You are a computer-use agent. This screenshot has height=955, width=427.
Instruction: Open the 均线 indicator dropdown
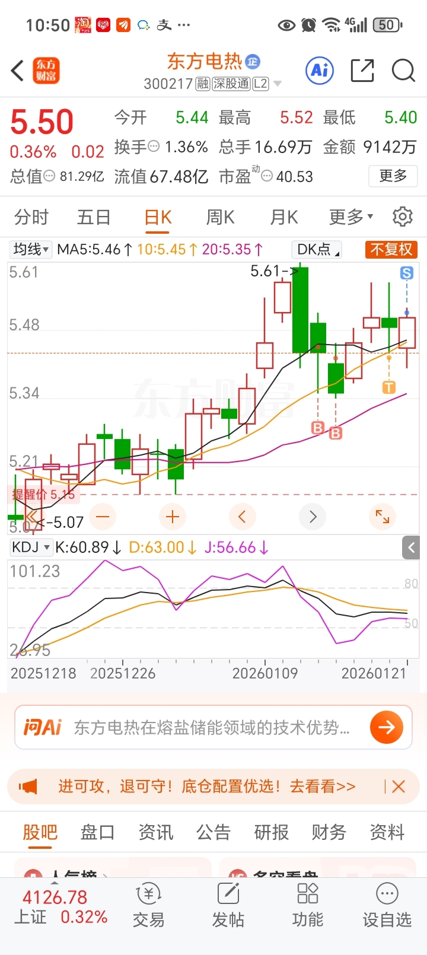[x=31, y=249]
